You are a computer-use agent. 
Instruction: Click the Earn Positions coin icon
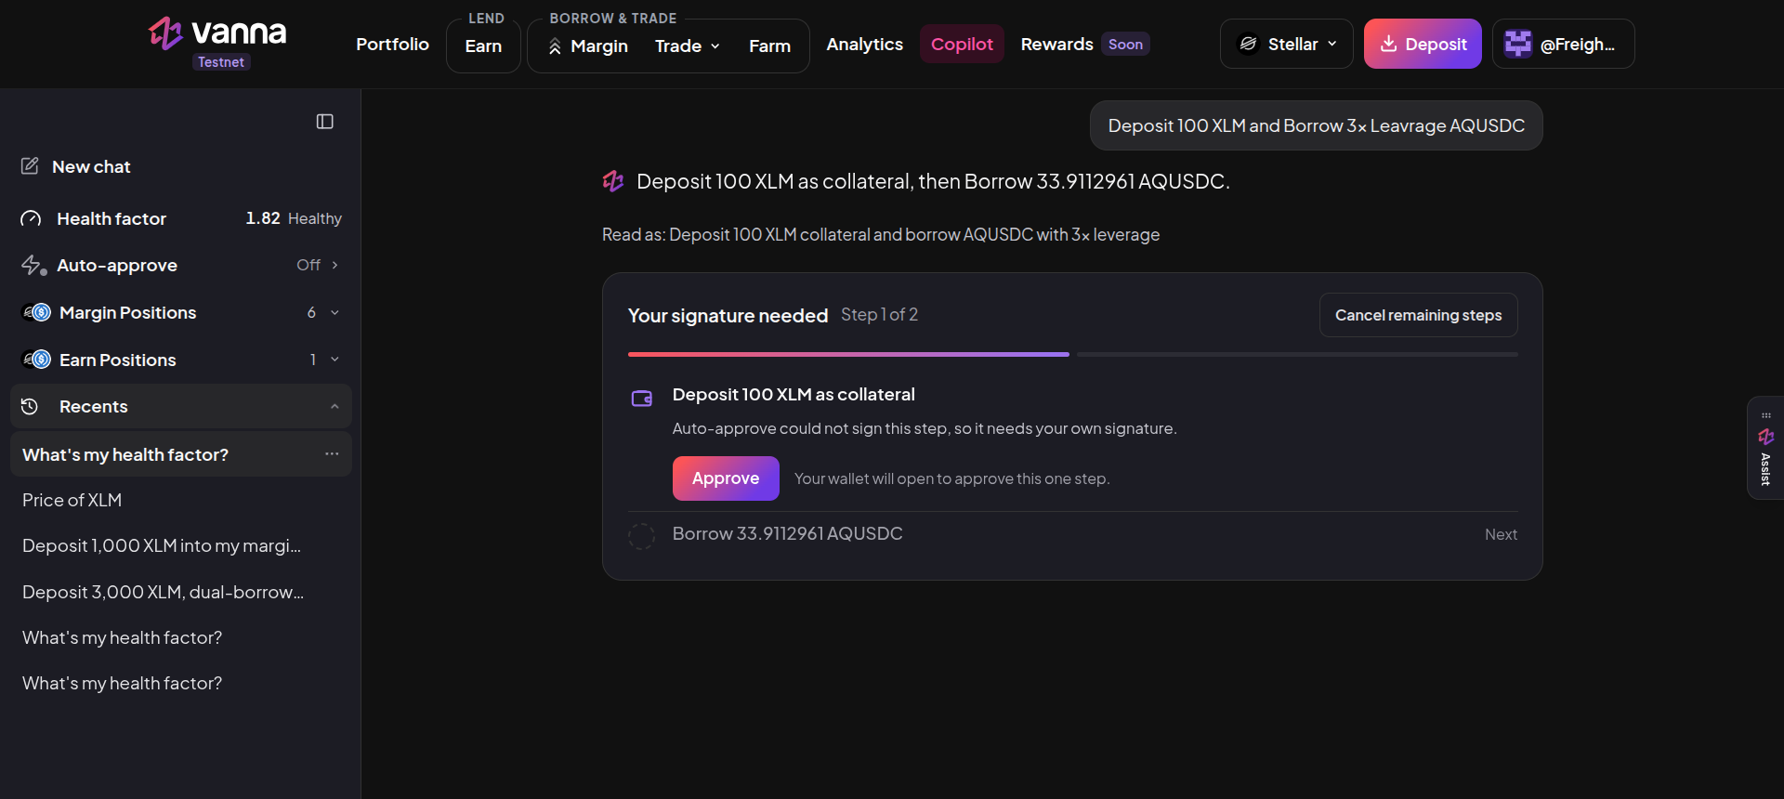point(36,360)
